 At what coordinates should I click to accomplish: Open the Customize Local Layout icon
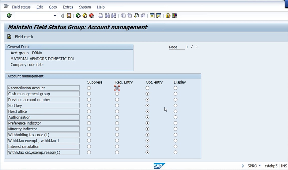tap(174, 16)
